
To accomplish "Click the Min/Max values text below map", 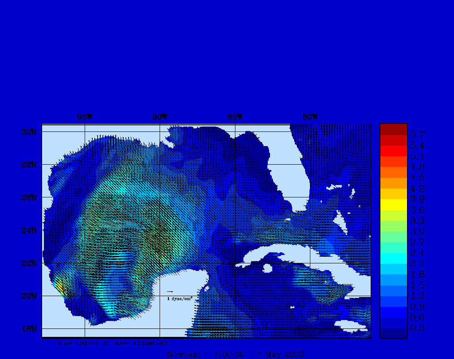I will click(113, 343).
